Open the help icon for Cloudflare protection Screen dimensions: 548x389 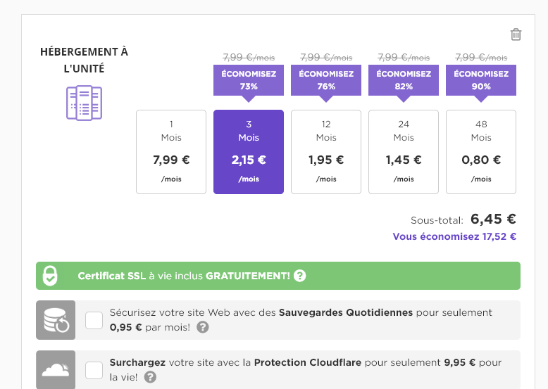(150, 377)
